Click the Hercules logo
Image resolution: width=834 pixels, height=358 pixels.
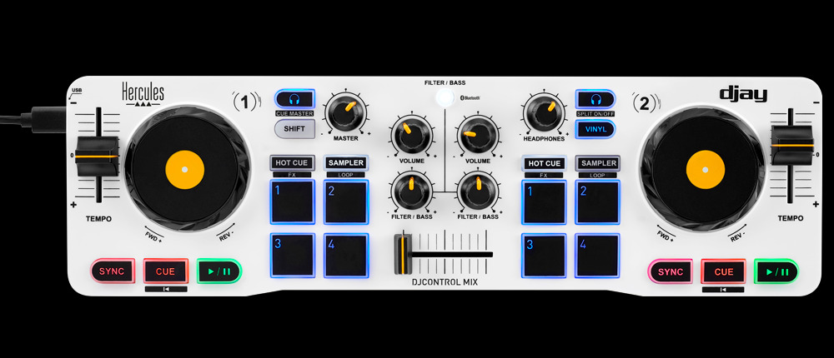pos(143,94)
